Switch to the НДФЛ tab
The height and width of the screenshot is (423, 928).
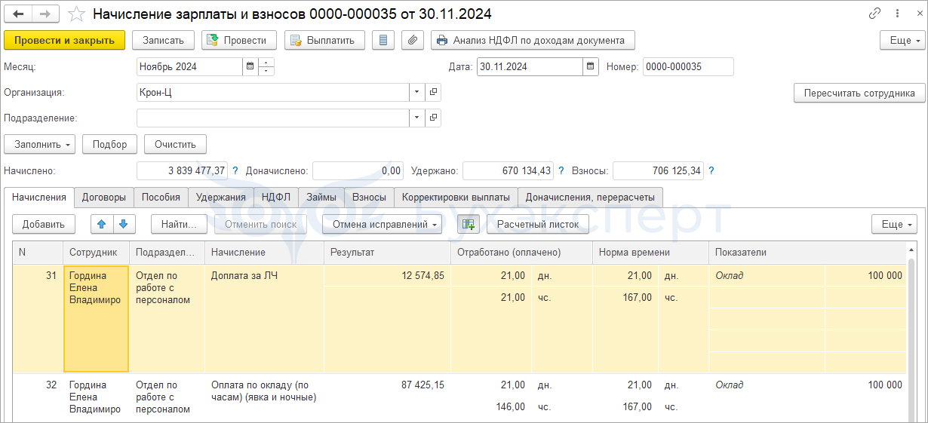point(275,197)
